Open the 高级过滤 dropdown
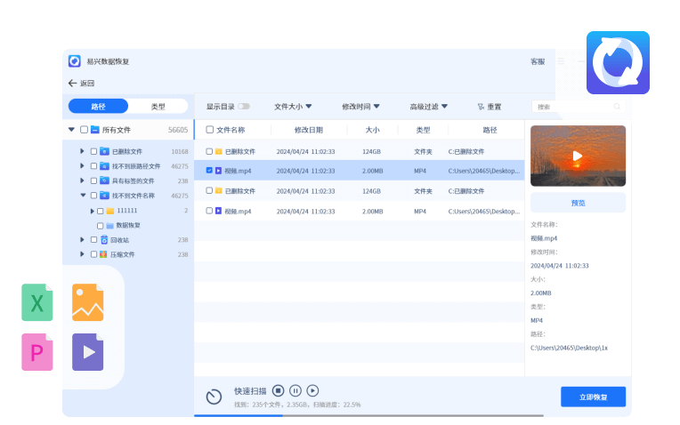 tap(428, 107)
